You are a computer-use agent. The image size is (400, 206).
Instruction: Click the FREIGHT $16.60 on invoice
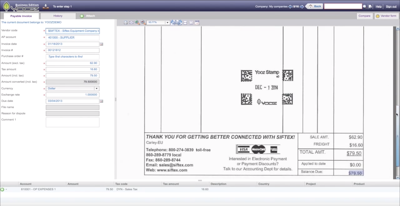click(356, 145)
